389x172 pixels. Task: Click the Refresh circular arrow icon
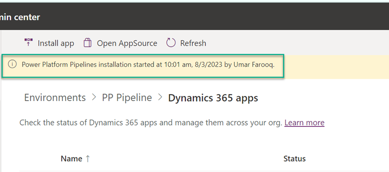pos(171,43)
